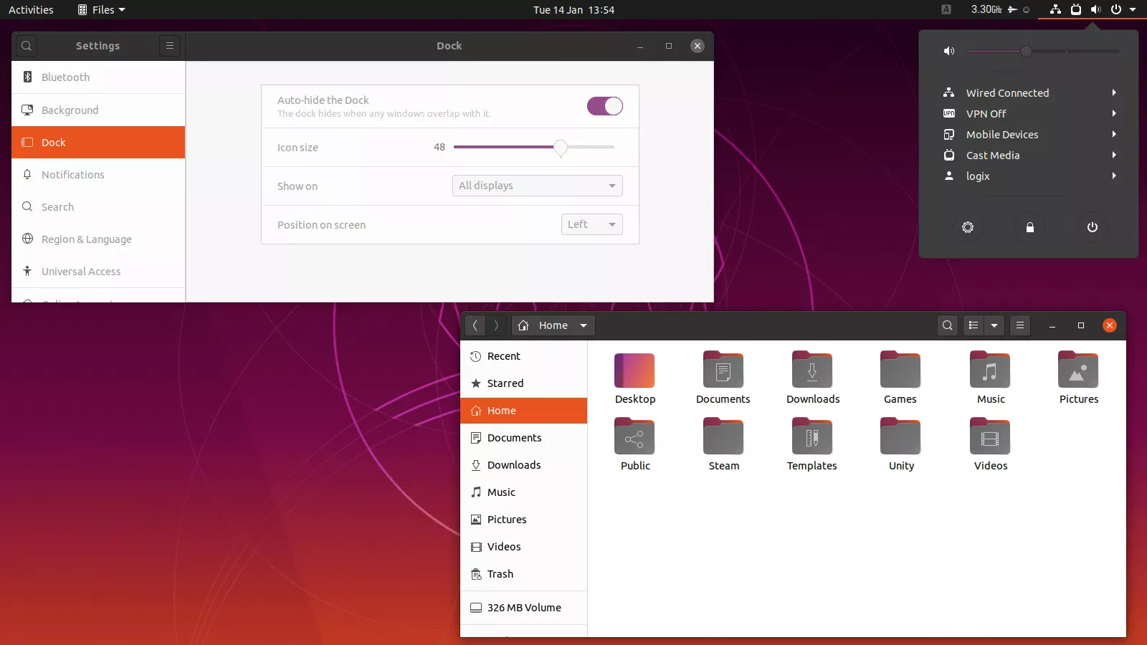Select Dock in Settings sidebar
1147x645 pixels.
coord(98,142)
